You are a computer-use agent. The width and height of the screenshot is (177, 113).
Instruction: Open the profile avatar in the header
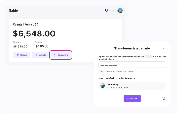pos(120,11)
